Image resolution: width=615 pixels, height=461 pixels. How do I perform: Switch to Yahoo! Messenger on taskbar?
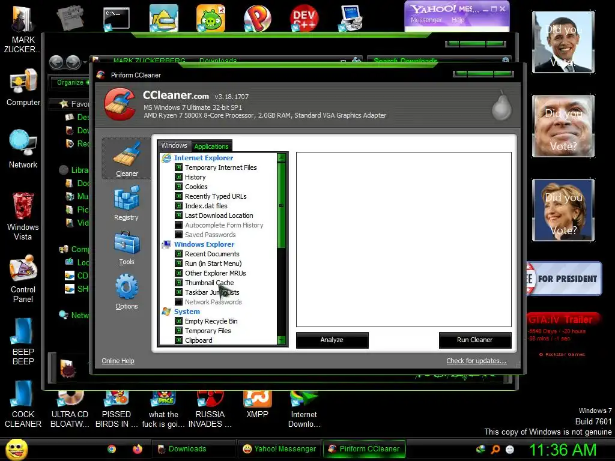tap(279, 449)
